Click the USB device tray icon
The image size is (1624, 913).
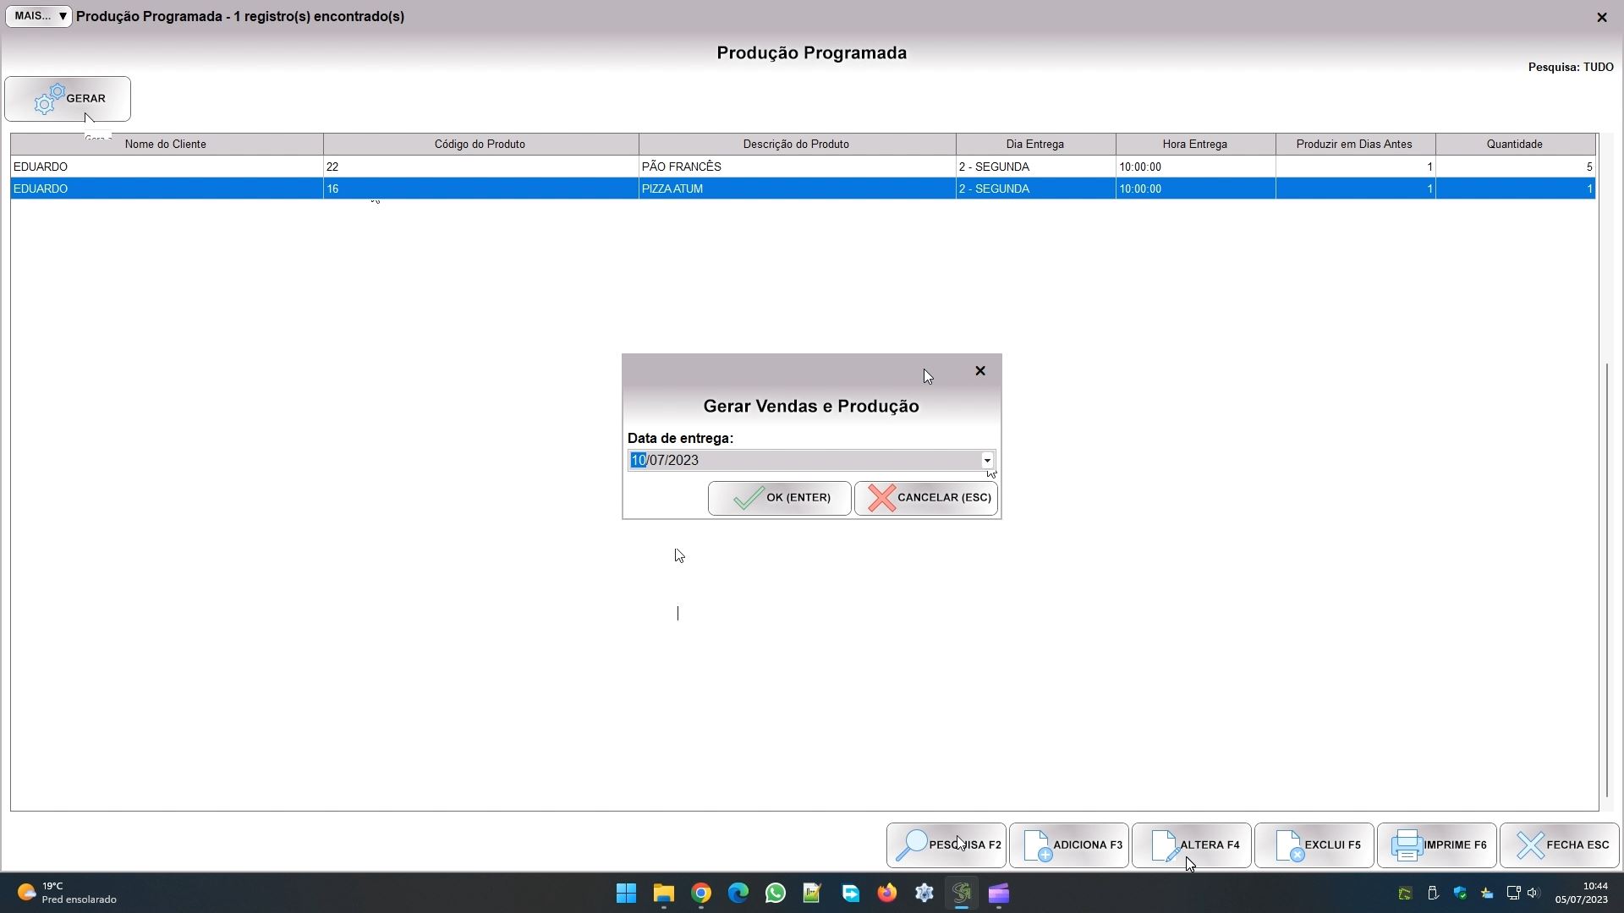pyautogui.click(x=1433, y=894)
